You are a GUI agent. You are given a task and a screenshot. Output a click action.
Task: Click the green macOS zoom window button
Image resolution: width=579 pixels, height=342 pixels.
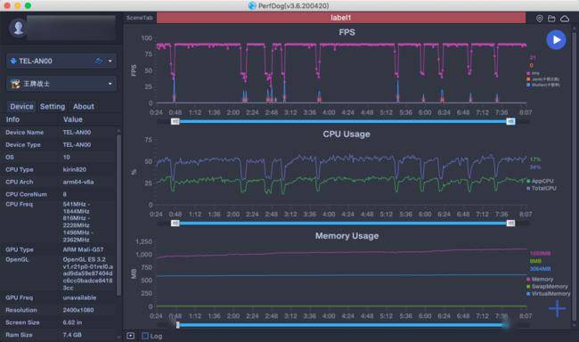tap(28, 5)
